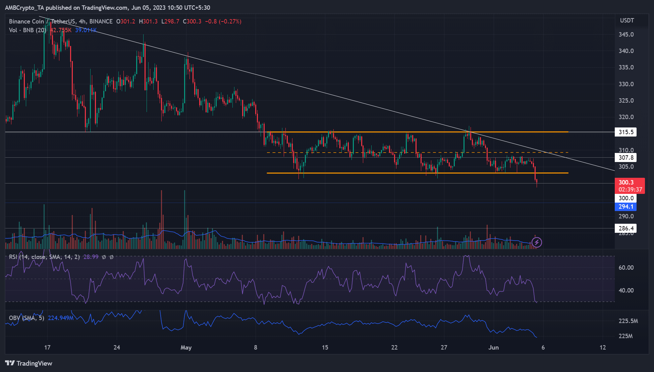Viewport: 654px width, 372px height.
Task: Click the blue 294.1 price tag
Action: pos(626,207)
